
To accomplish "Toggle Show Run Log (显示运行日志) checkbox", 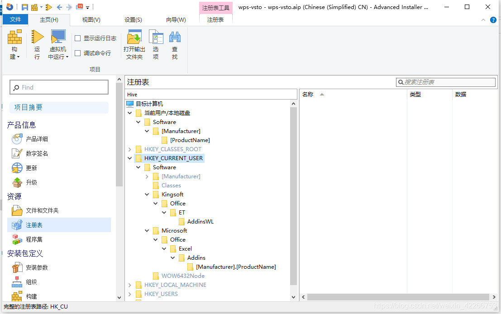I will point(77,38).
